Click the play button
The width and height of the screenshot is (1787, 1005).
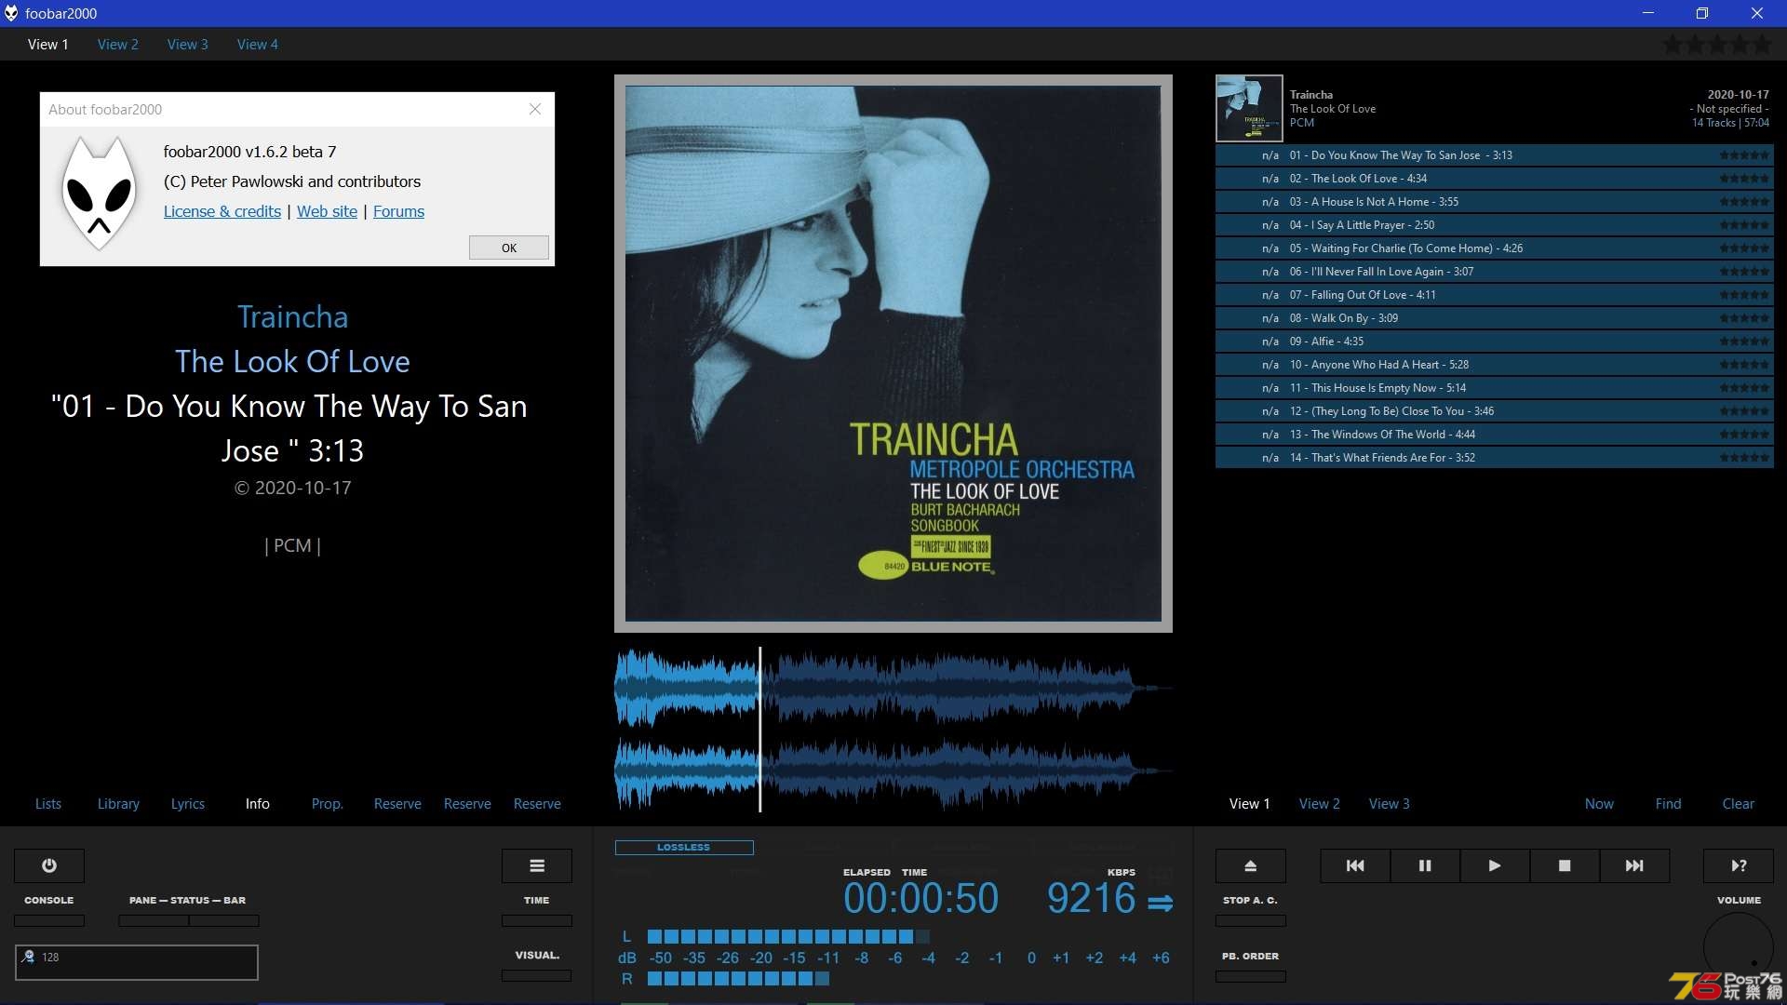click(1495, 865)
